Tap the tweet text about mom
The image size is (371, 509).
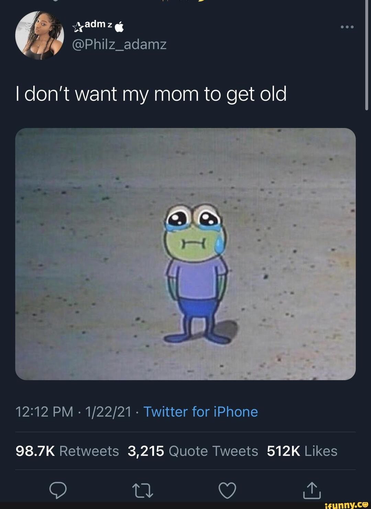(151, 94)
